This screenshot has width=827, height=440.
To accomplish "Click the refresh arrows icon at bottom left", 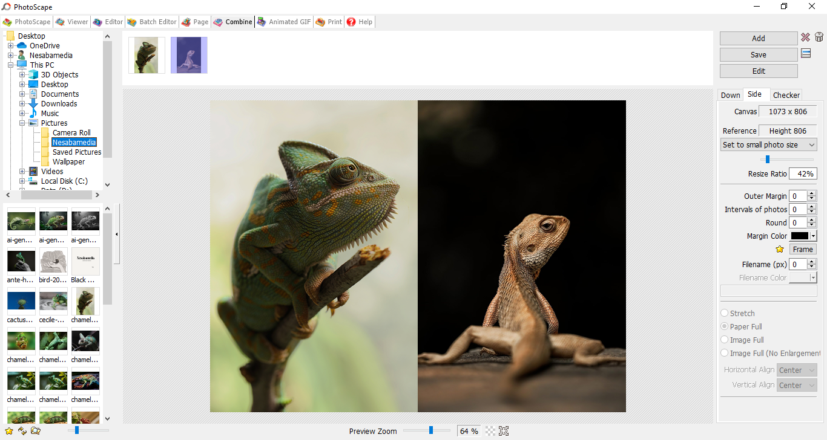I will tap(22, 431).
